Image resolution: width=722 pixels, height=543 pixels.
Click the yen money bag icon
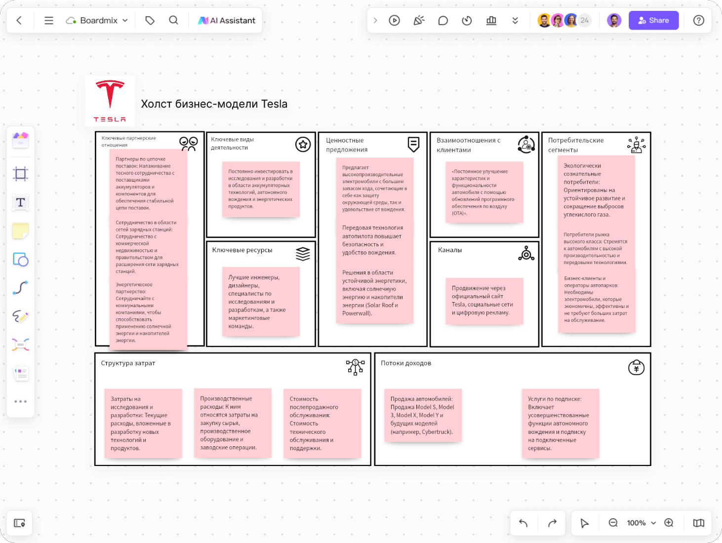[636, 367]
